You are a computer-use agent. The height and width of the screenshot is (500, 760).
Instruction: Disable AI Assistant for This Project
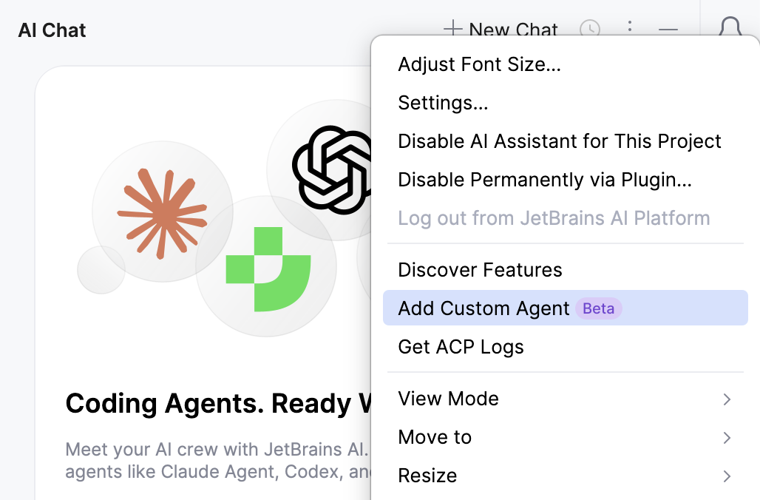coord(560,141)
